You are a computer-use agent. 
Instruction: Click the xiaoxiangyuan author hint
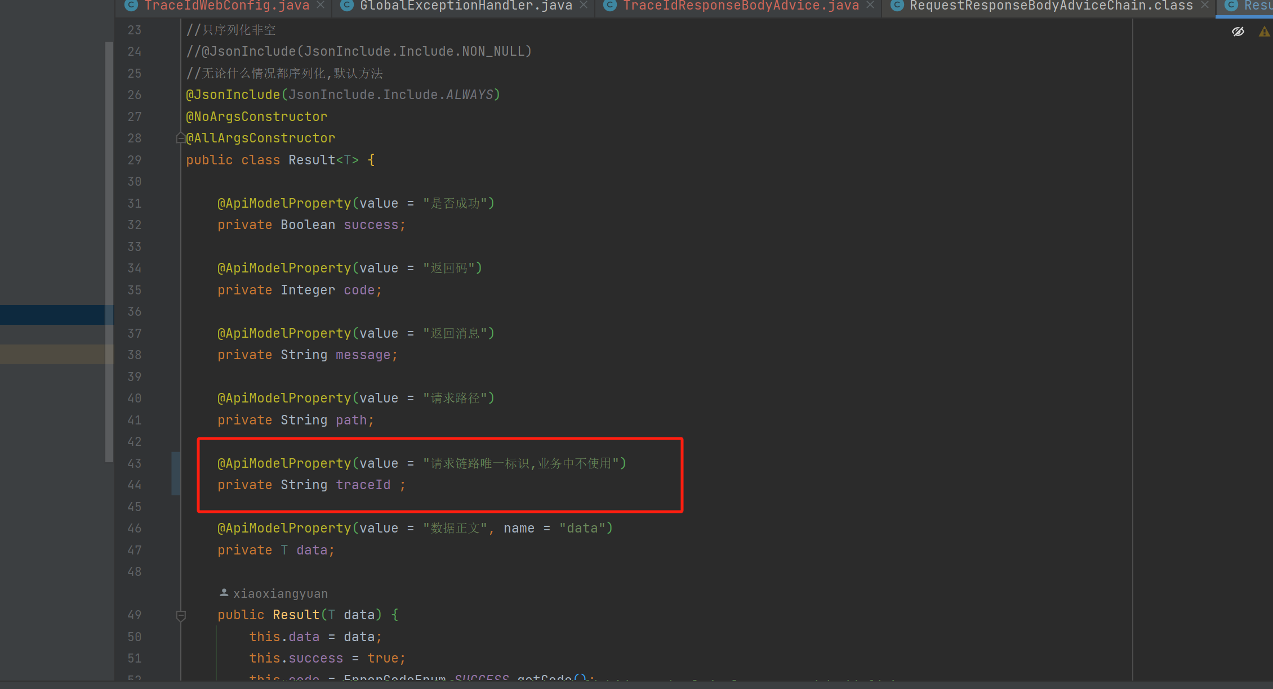pos(281,593)
